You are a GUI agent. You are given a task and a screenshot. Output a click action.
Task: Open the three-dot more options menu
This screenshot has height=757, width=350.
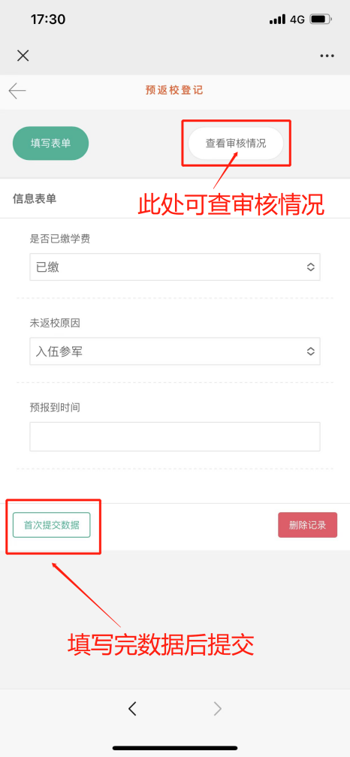point(327,56)
